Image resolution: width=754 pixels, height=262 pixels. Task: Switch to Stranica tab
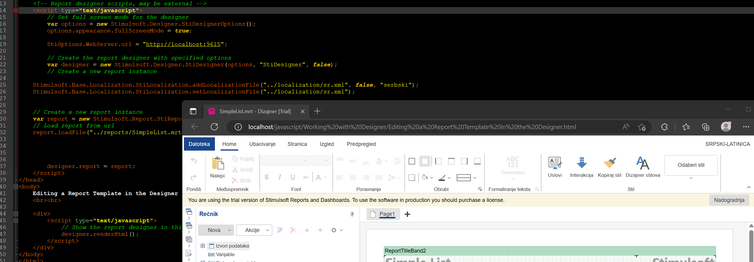[x=297, y=144]
